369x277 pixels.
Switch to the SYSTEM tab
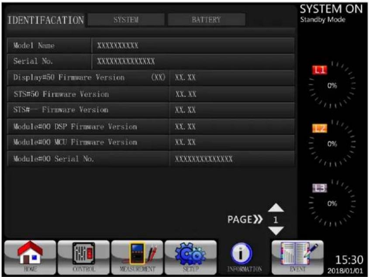[x=126, y=20]
